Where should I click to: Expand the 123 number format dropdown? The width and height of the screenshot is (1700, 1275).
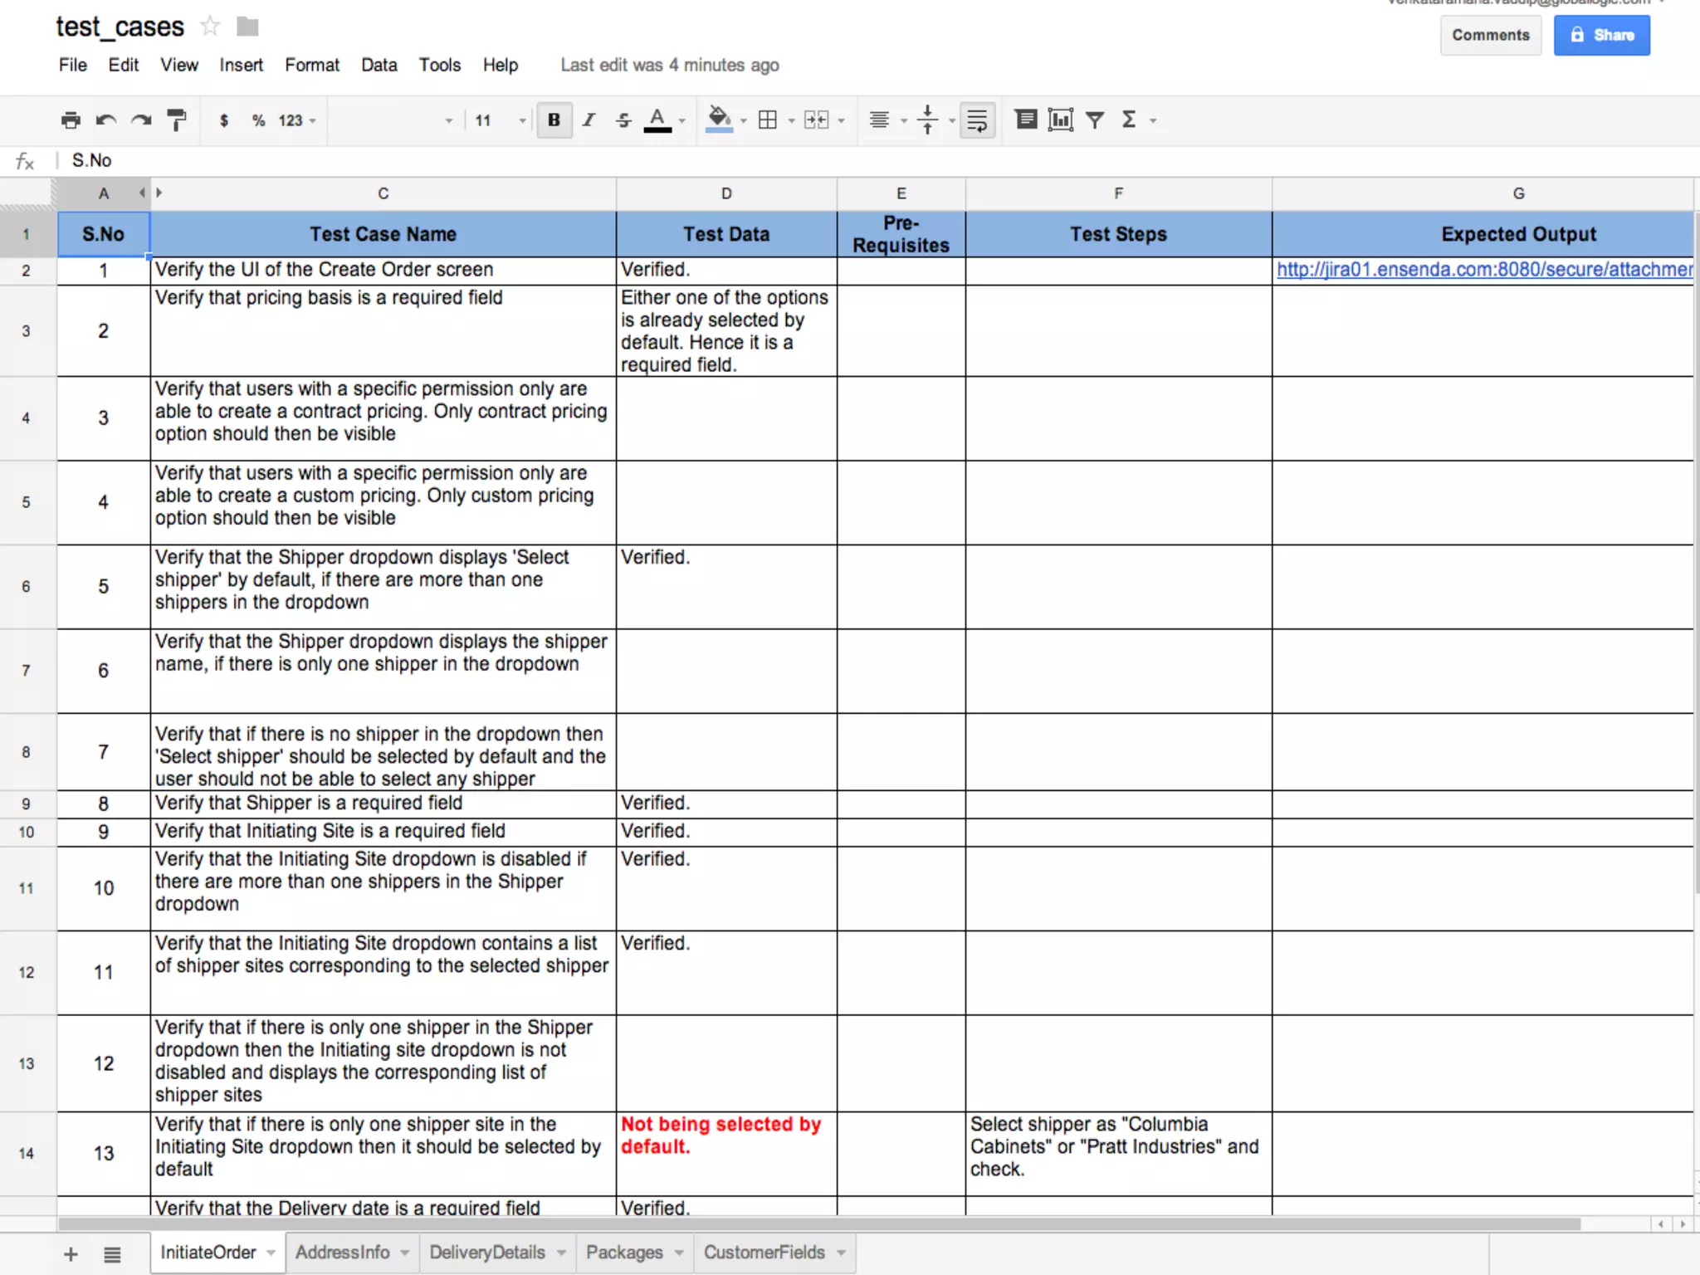(296, 120)
